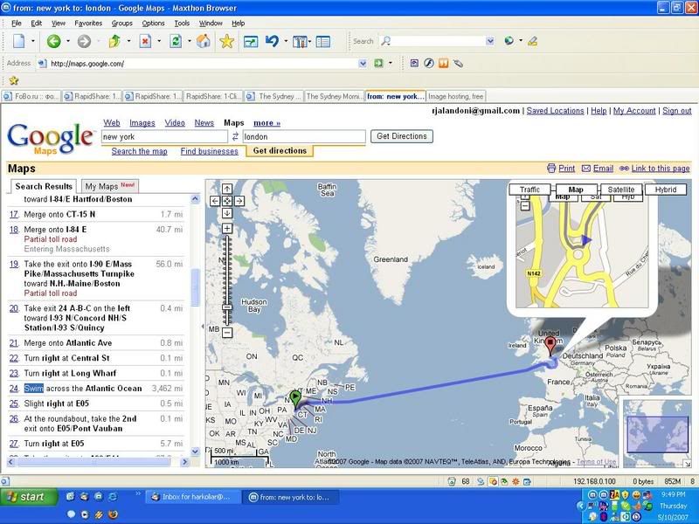
Task: Open dropdown arrow next to Back button
Action: click(68, 41)
